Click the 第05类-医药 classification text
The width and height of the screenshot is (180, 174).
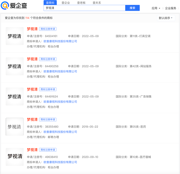(x=138, y=127)
